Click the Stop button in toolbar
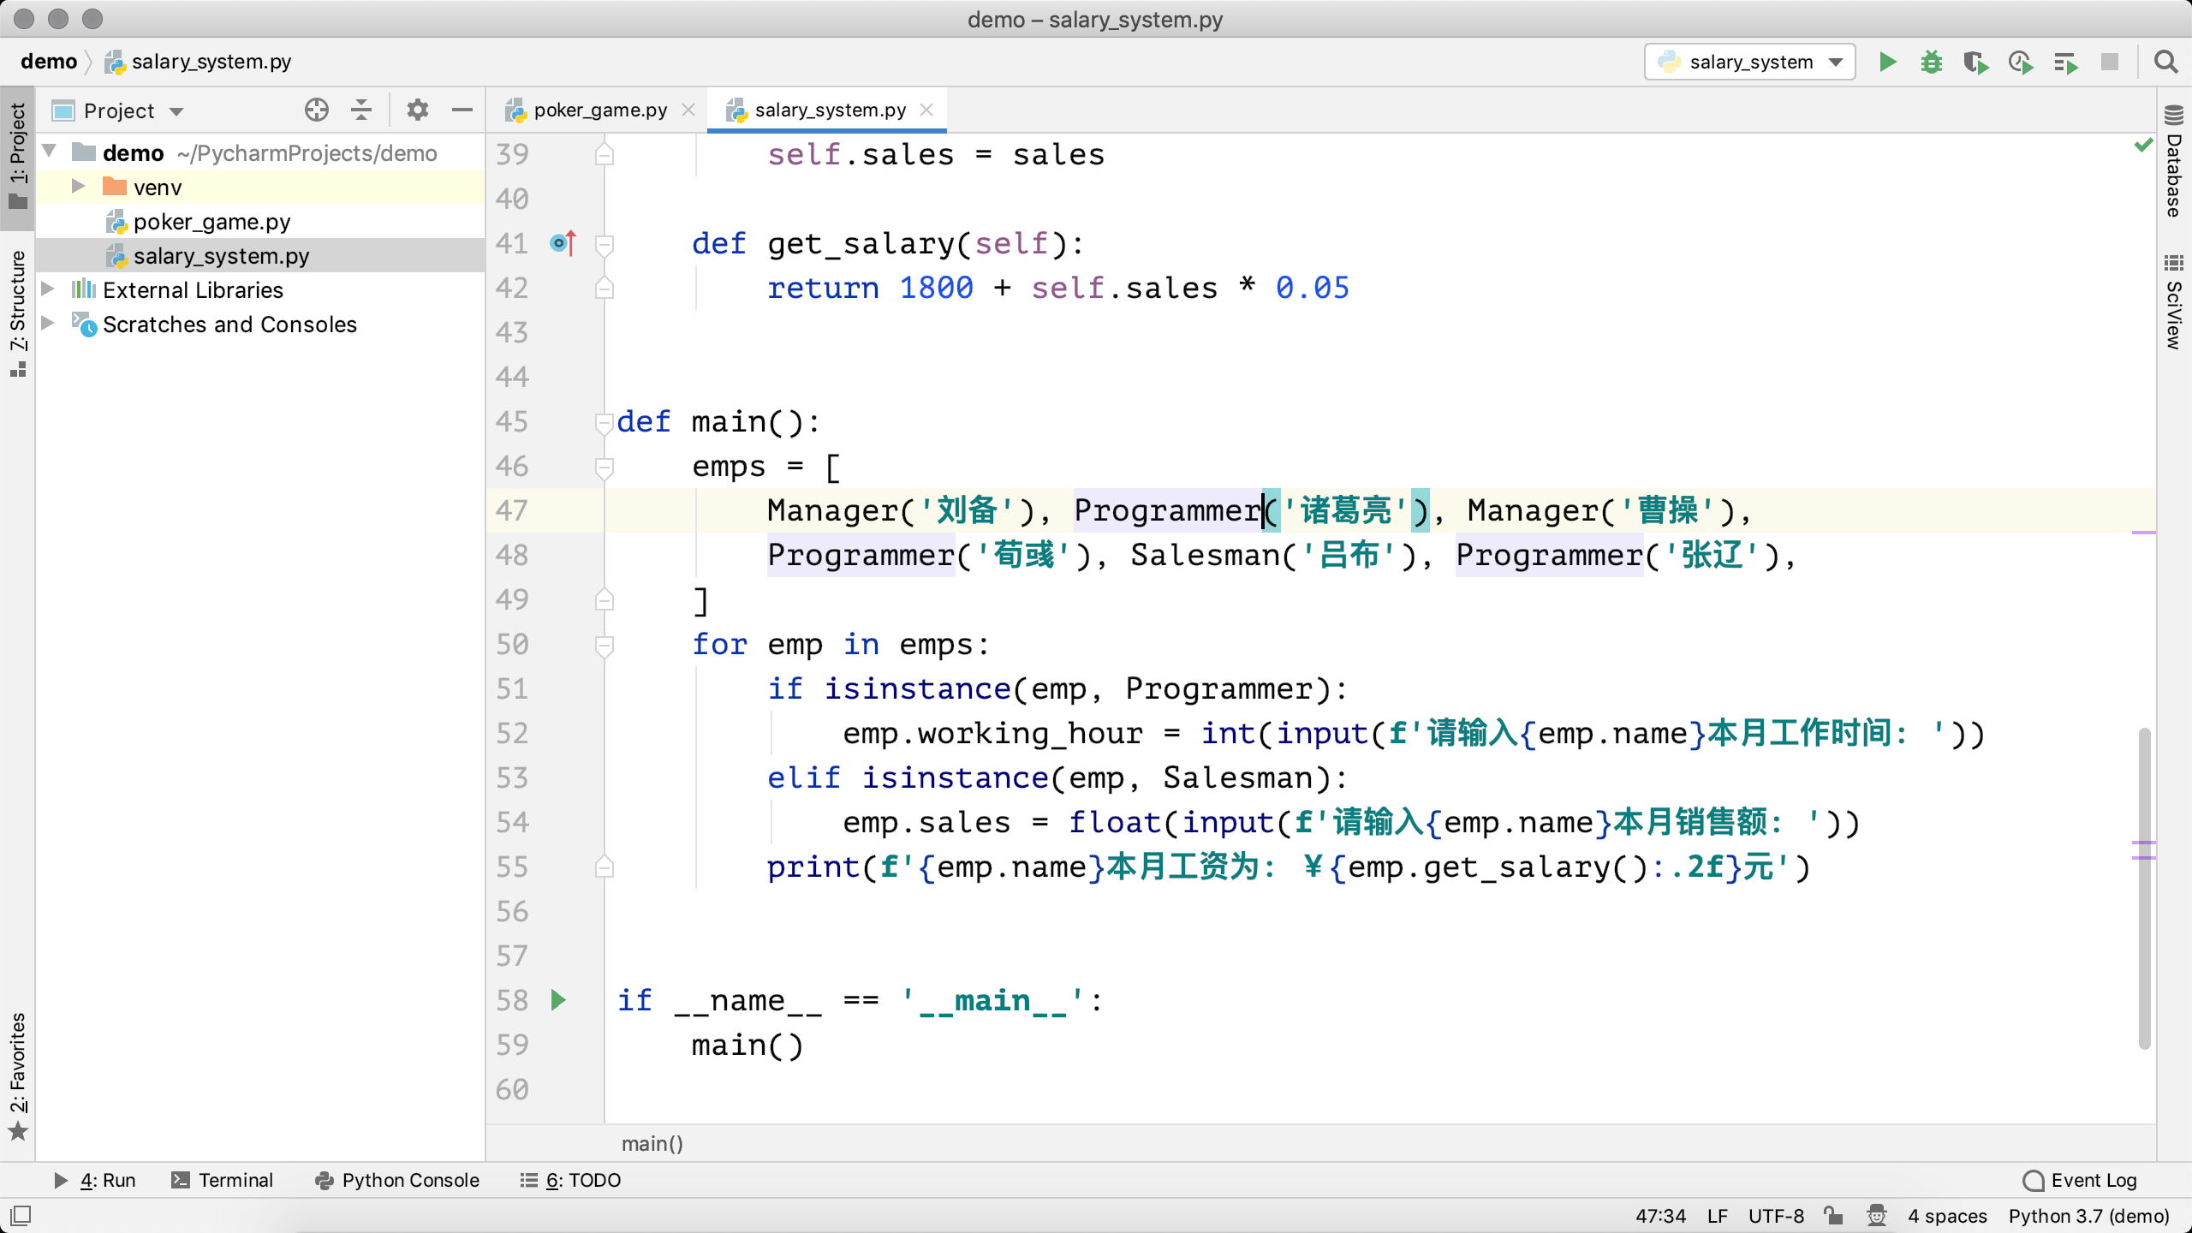This screenshot has height=1233, width=2192. coord(2115,62)
